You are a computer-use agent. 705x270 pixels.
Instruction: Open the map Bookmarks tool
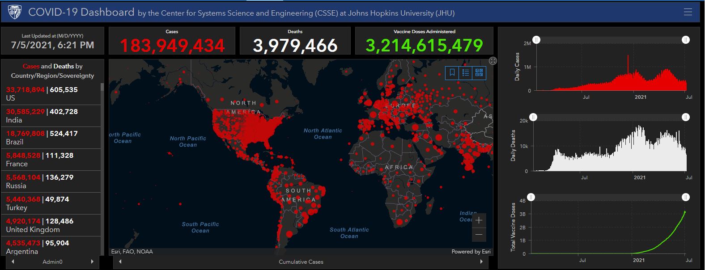[452, 72]
